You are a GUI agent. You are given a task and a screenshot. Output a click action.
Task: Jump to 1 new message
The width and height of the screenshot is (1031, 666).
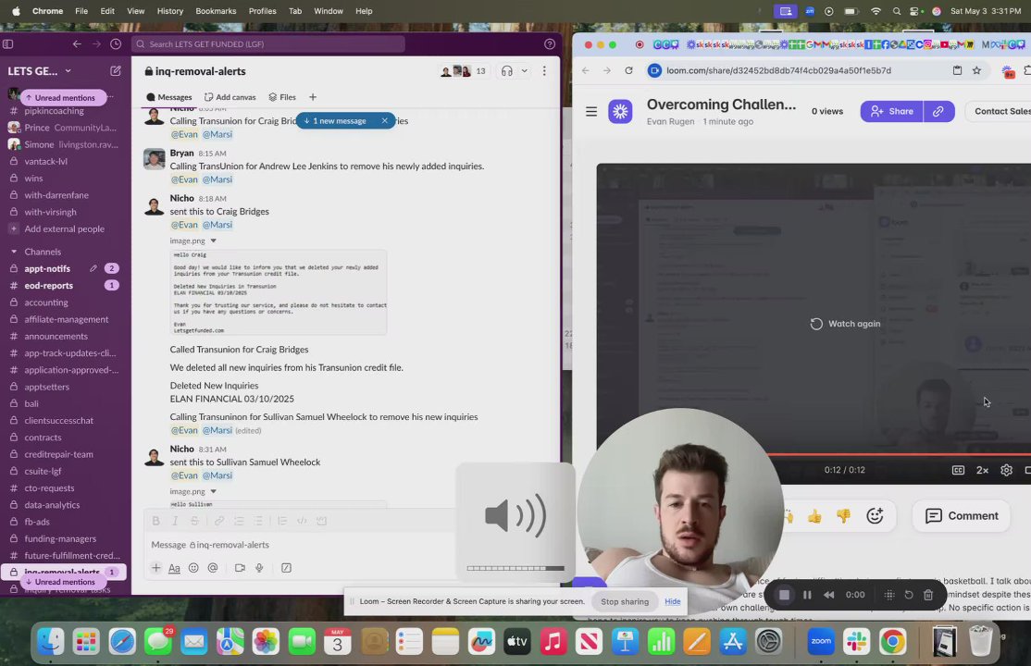point(335,121)
